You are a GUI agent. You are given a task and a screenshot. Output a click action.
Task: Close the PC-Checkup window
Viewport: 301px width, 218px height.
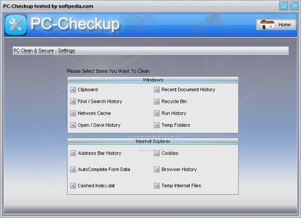pyautogui.click(x=294, y=6)
